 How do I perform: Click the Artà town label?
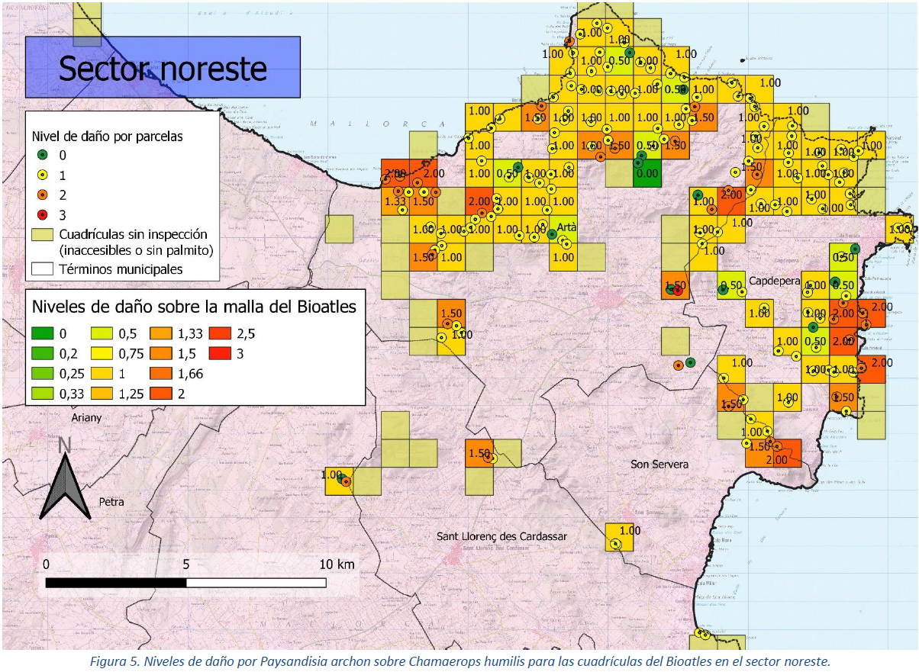coord(566,229)
